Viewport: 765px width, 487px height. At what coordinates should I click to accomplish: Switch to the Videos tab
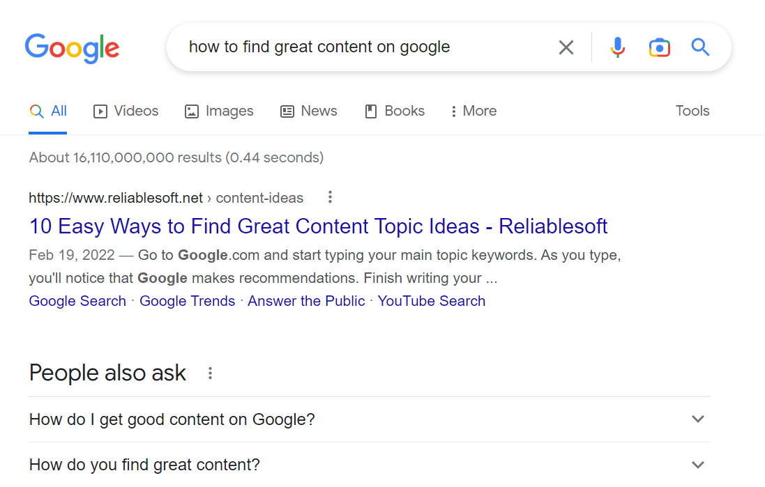pos(126,111)
